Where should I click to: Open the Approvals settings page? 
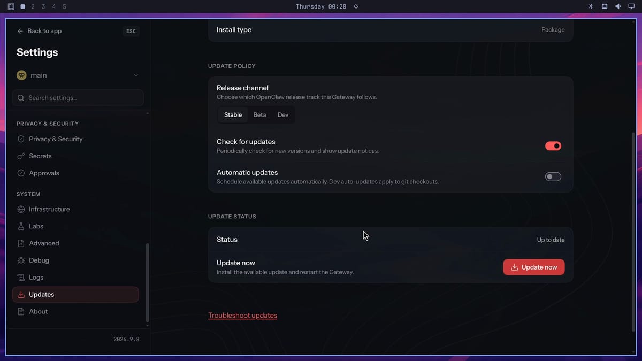[x=75, y=173]
